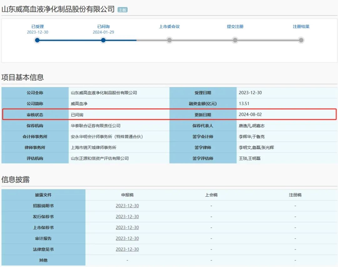Select the 已受理 progress step dot
This screenshot has height=267, width=338.
37,40
